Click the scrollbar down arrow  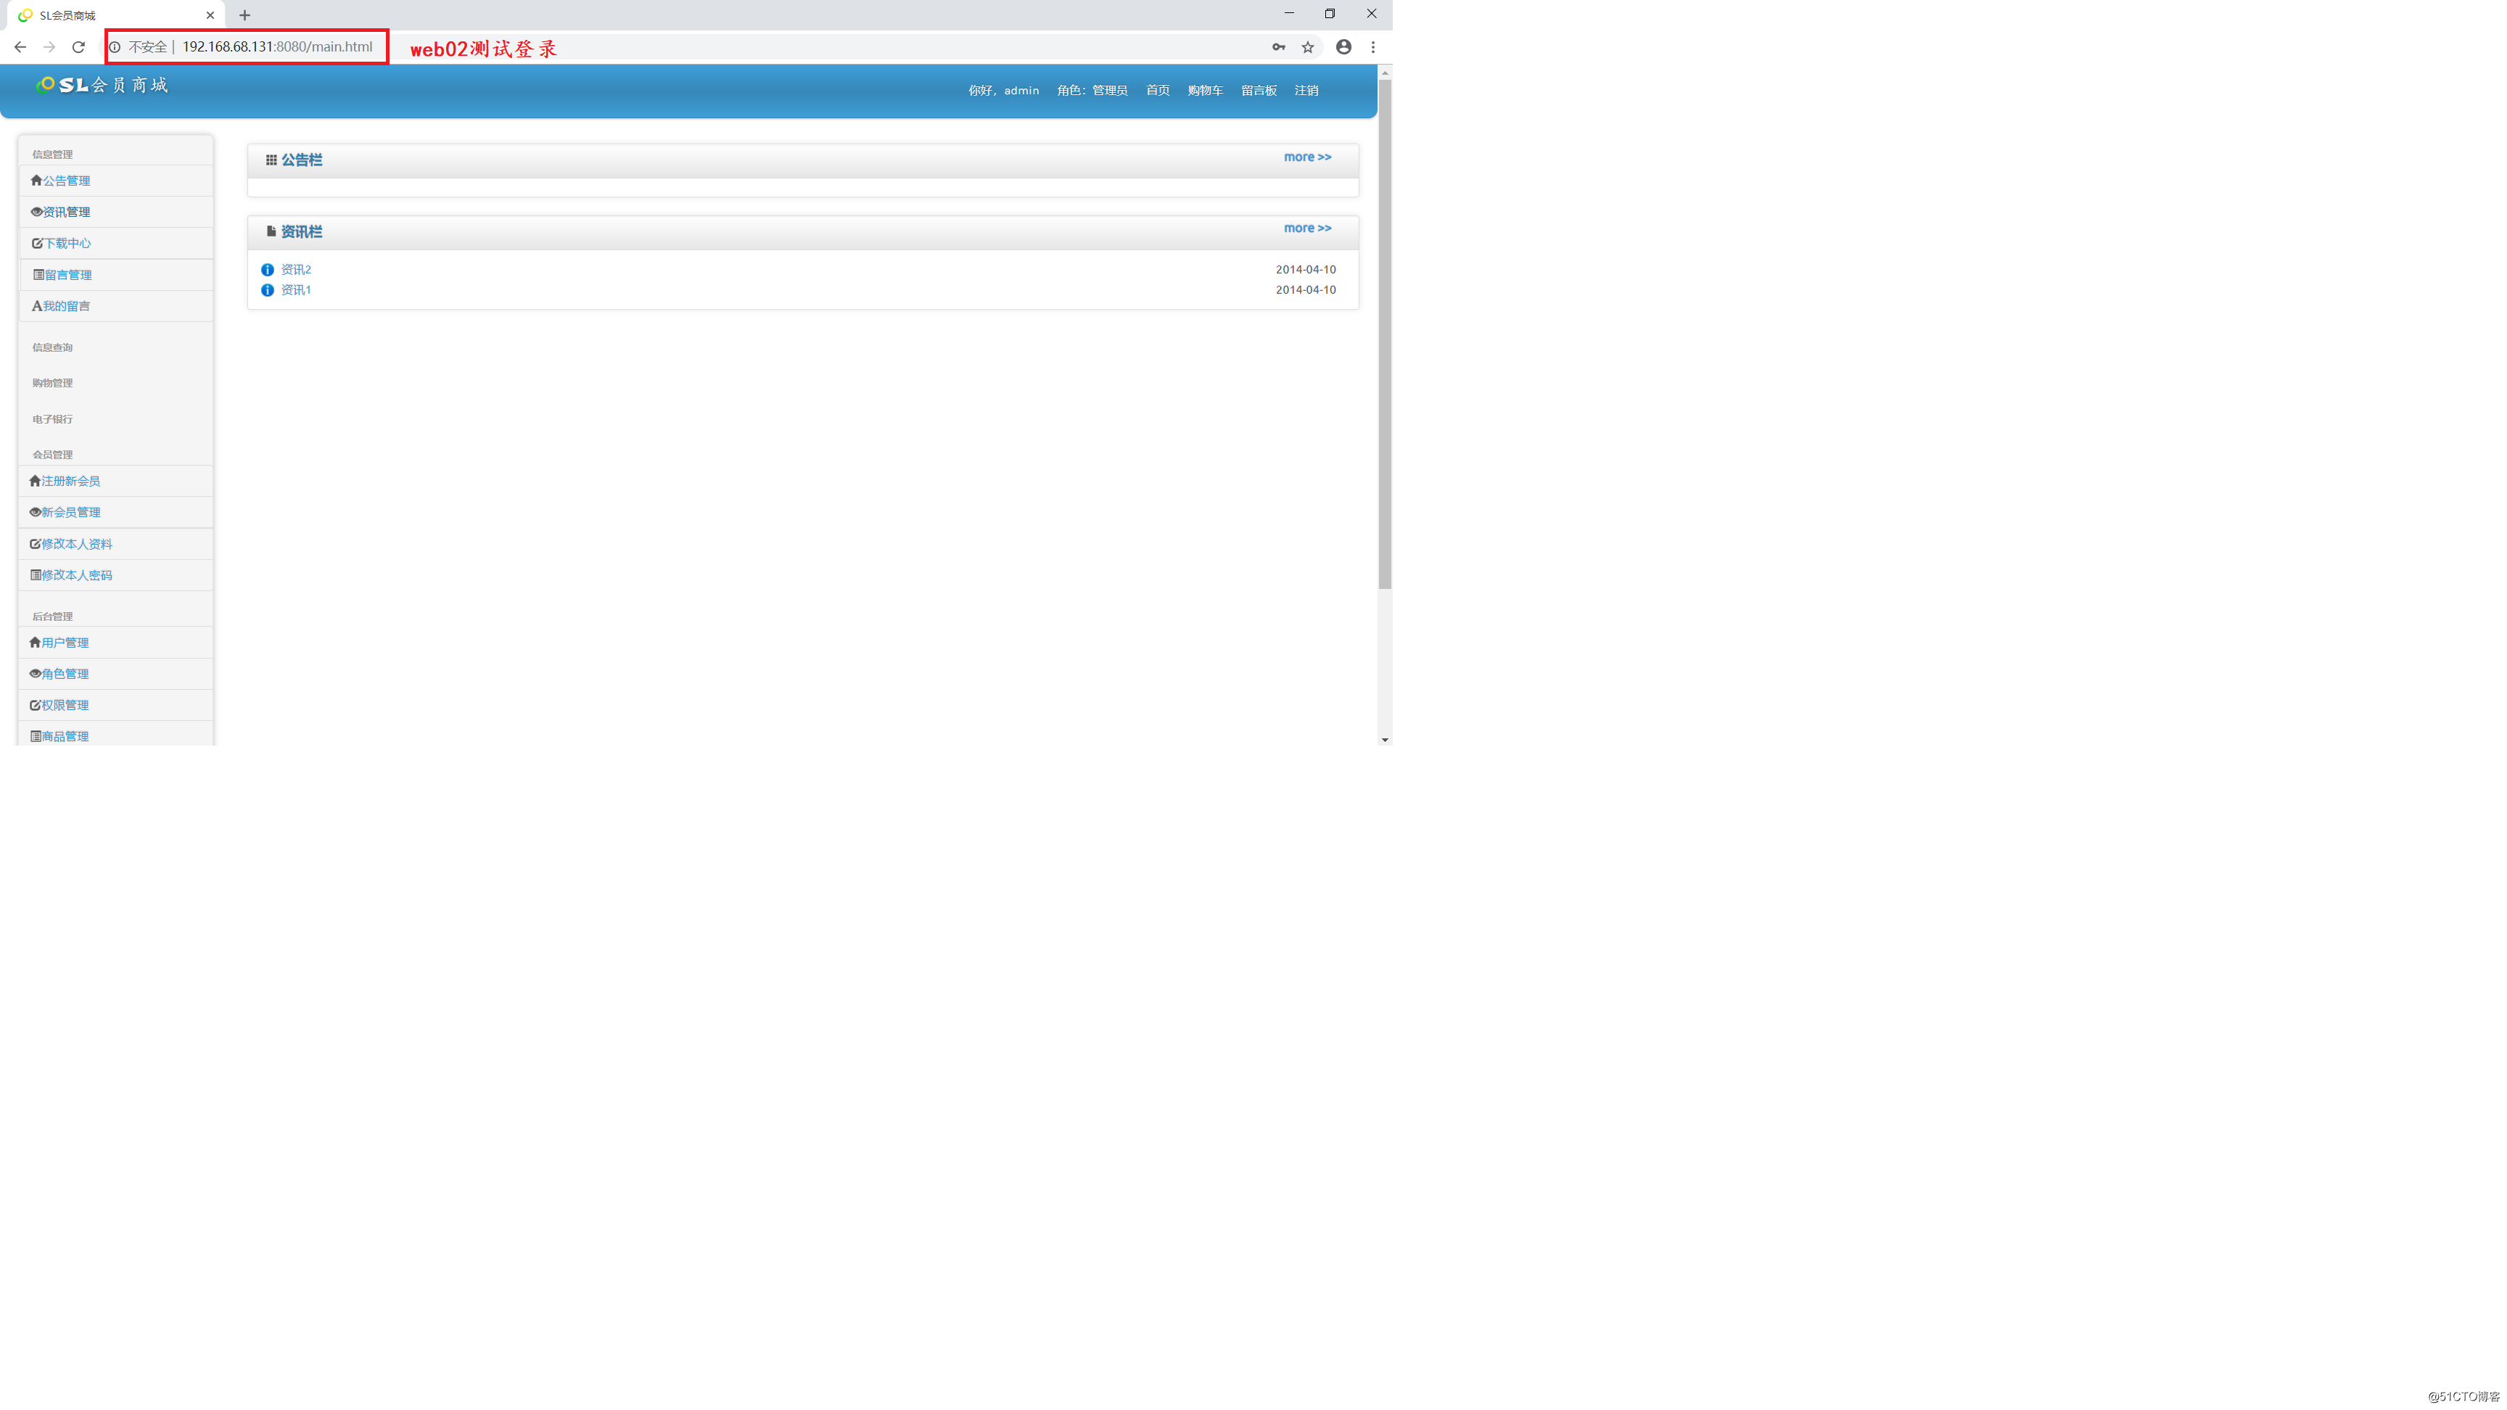coord(1385,740)
